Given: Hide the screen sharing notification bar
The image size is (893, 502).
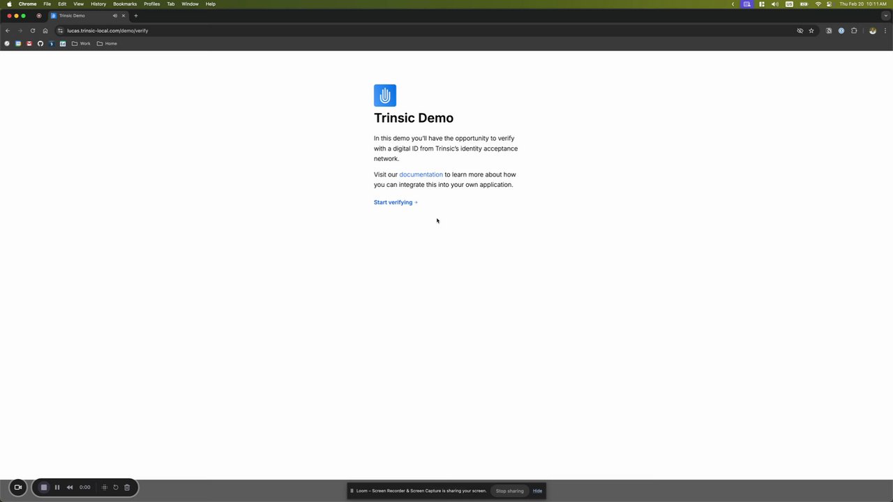Looking at the screenshot, I should tap(537, 491).
